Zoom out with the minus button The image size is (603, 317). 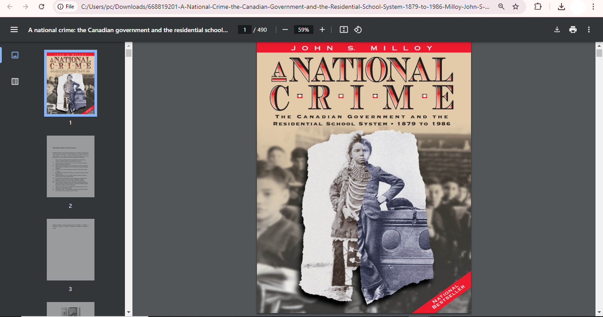(285, 29)
